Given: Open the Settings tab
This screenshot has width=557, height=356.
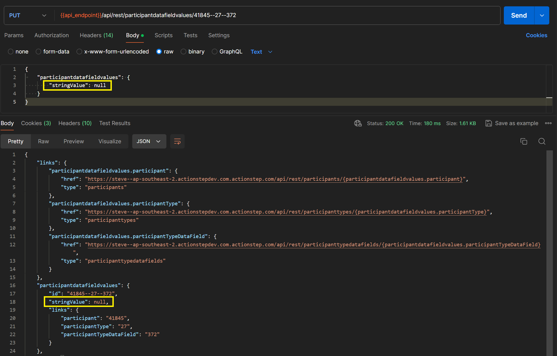Looking at the screenshot, I should click(219, 35).
